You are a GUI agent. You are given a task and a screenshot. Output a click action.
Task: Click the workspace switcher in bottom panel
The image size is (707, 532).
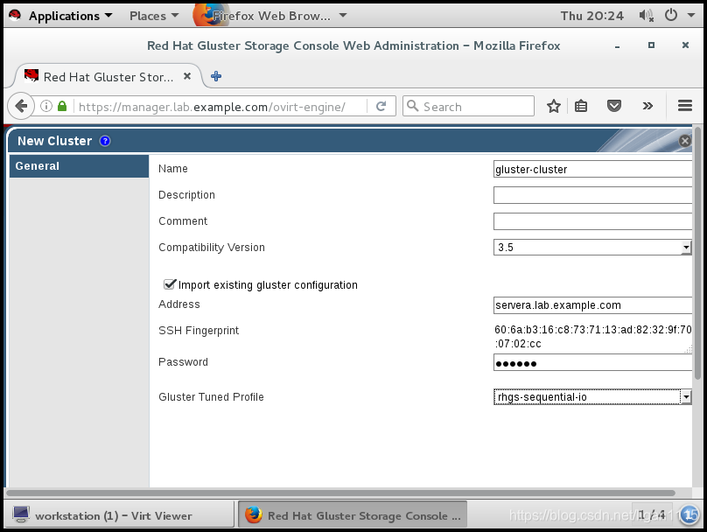(652, 514)
